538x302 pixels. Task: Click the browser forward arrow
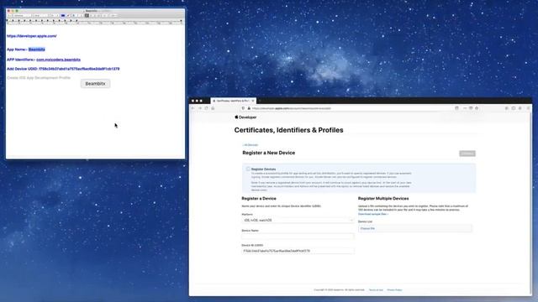coord(200,108)
